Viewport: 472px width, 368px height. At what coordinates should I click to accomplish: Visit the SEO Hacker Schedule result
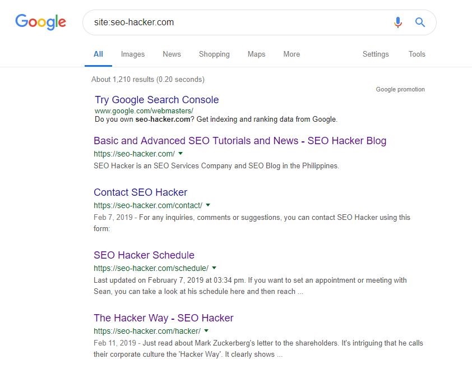click(144, 255)
